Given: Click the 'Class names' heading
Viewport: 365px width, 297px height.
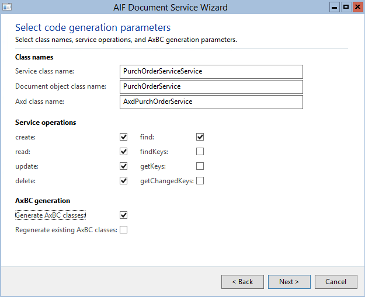Looking at the screenshot, I should tap(34, 57).
